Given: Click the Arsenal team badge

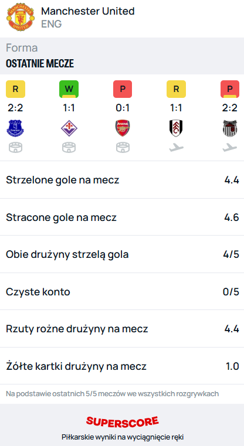Looking at the screenshot, I should point(123,128).
